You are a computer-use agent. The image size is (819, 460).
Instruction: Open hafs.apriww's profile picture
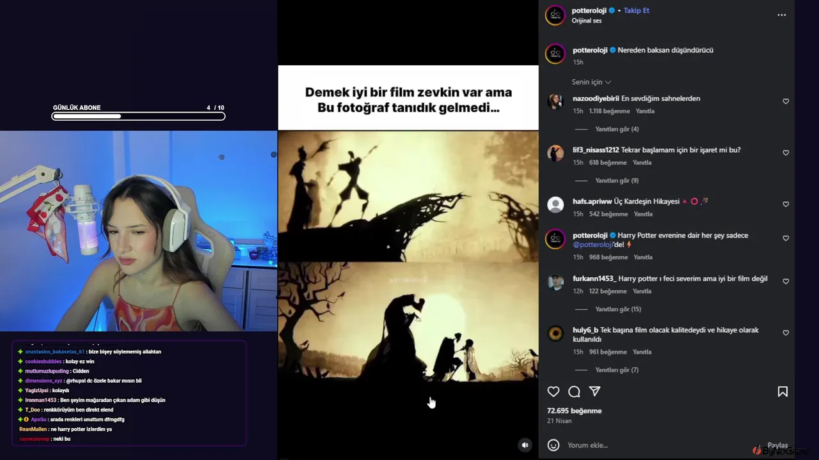click(555, 204)
